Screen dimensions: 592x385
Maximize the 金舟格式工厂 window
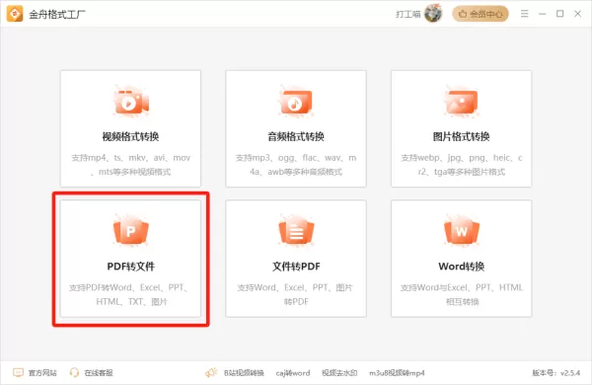pos(559,14)
